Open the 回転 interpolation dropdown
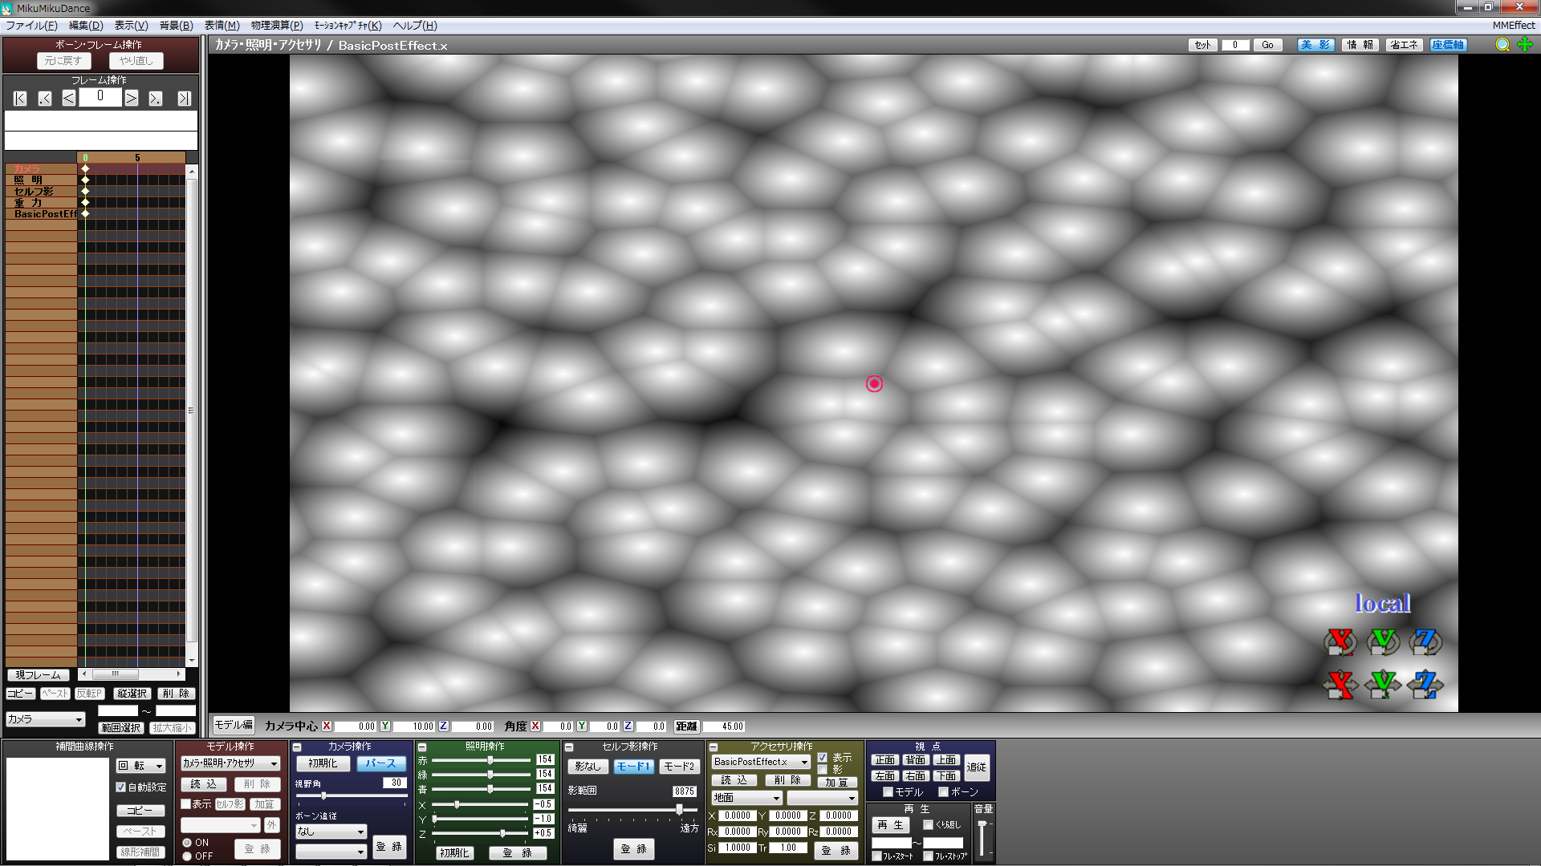 point(141,766)
